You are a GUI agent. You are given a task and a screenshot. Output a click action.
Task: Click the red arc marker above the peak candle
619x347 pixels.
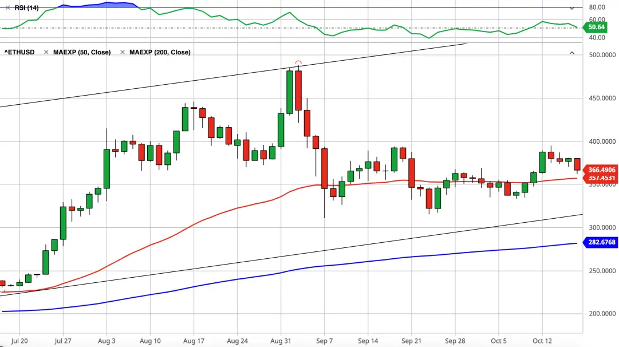298,63
